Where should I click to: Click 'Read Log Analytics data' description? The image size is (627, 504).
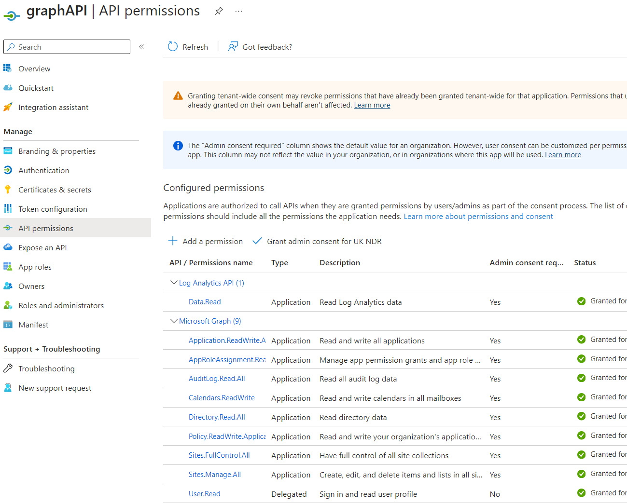click(361, 302)
